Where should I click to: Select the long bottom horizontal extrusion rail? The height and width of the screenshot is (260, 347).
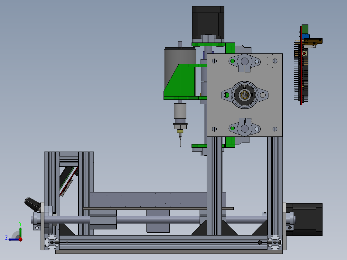[163, 243]
